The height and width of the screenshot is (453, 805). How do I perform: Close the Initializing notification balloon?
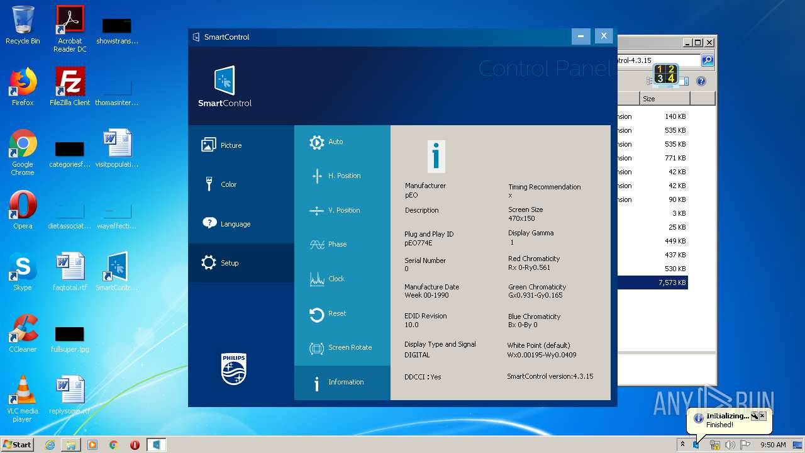pyautogui.click(x=762, y=416)
